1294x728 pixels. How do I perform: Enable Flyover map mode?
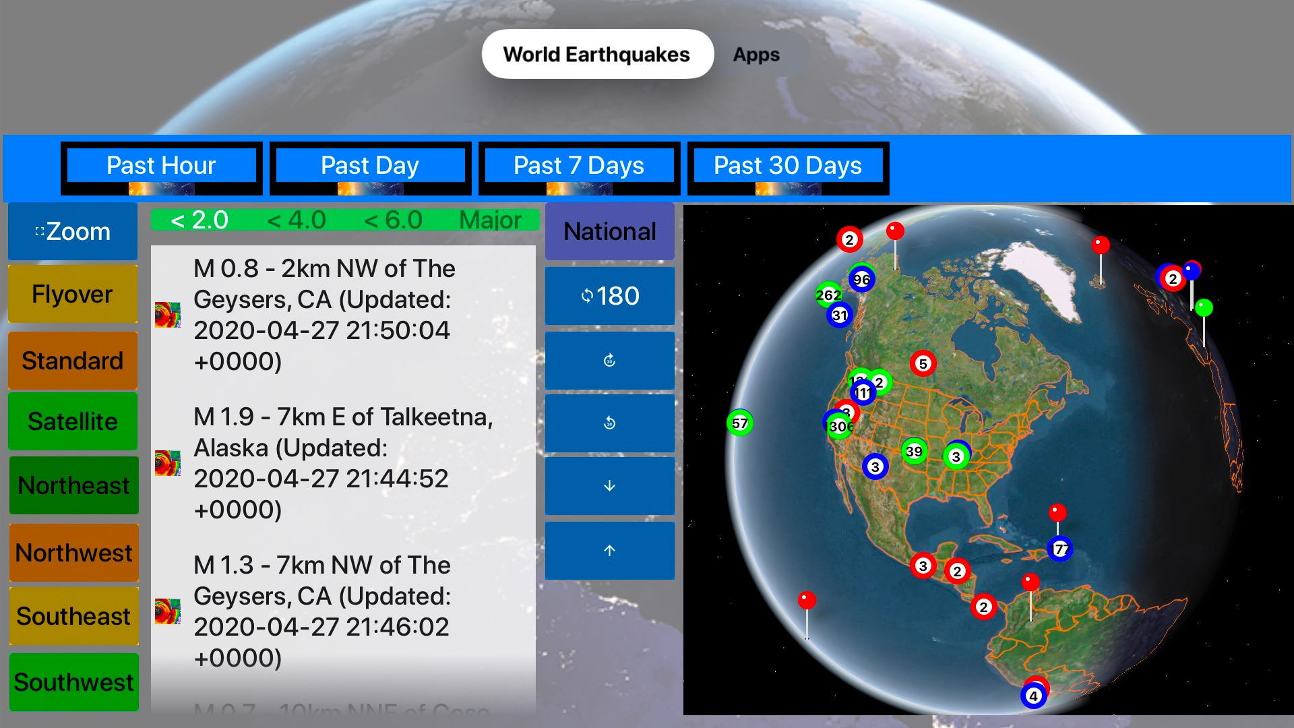tap(73, 294)
